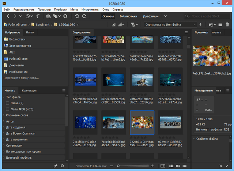Viewport: 234px width, 171px height.
Task: Switch to the Коллекции tab
Action: point(29,90)
